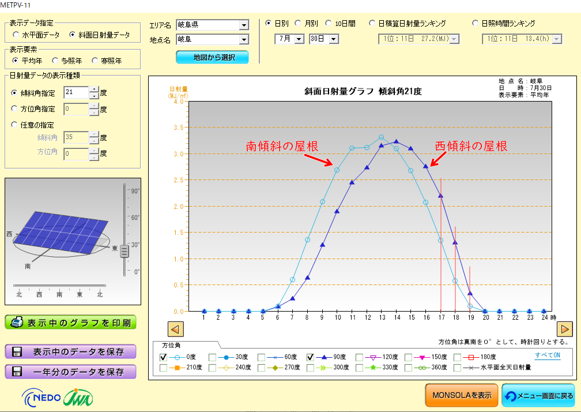Enable the 180度 azimuth checkbox

point(457,357)
